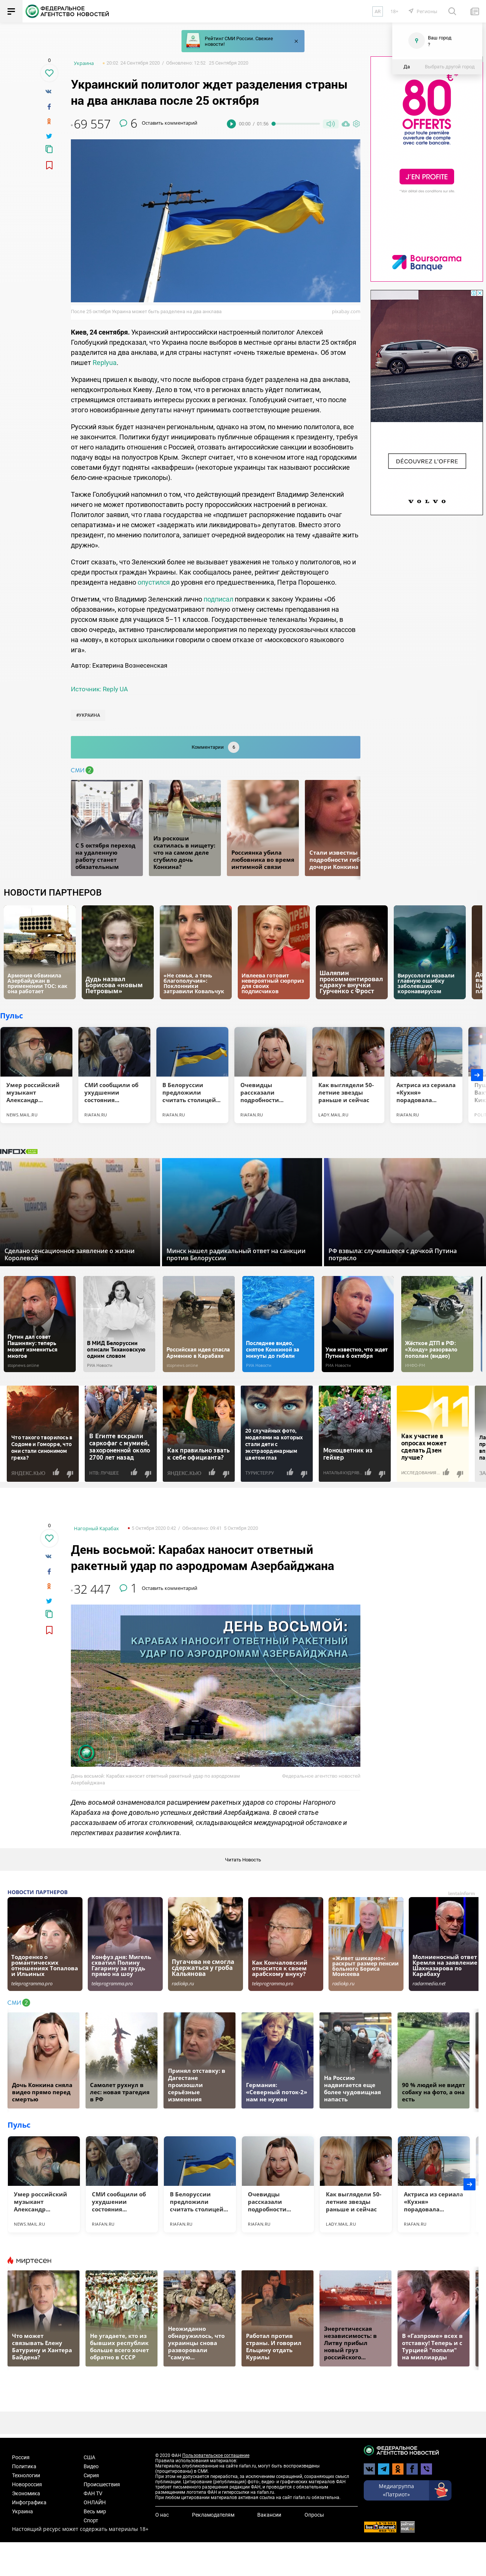Open the audio player settings gear
Image resolution: width=486 pixels, height=2576 pixels.
tap(356, 124)
